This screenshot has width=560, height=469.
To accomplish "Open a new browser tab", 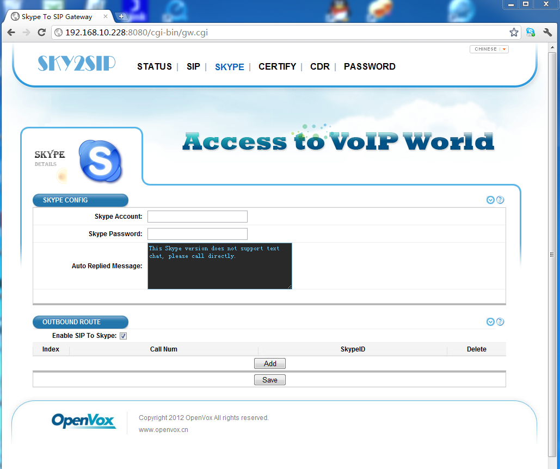I will point(121,16).
